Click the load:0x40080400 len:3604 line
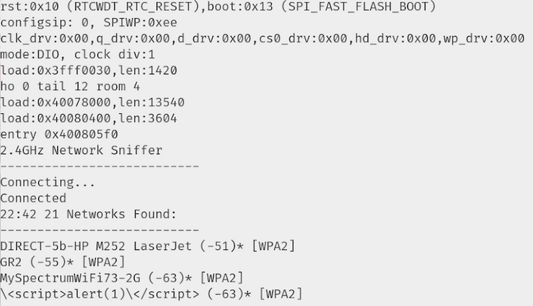 (88, 118)
